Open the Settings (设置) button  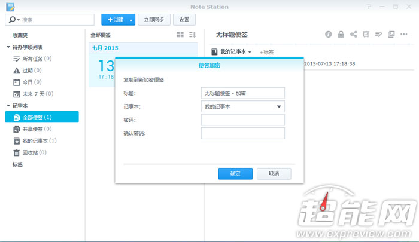coord(184,20)
